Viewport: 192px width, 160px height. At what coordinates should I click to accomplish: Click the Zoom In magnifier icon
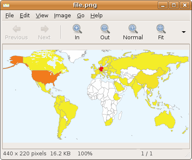77,29
